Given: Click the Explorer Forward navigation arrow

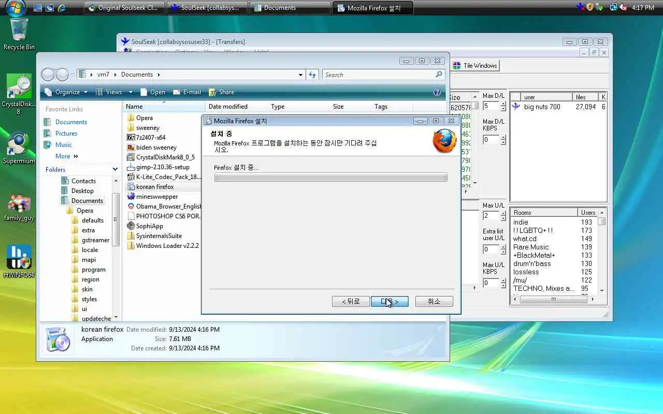Looking at the screenshot, I should (x=62, y=75).
